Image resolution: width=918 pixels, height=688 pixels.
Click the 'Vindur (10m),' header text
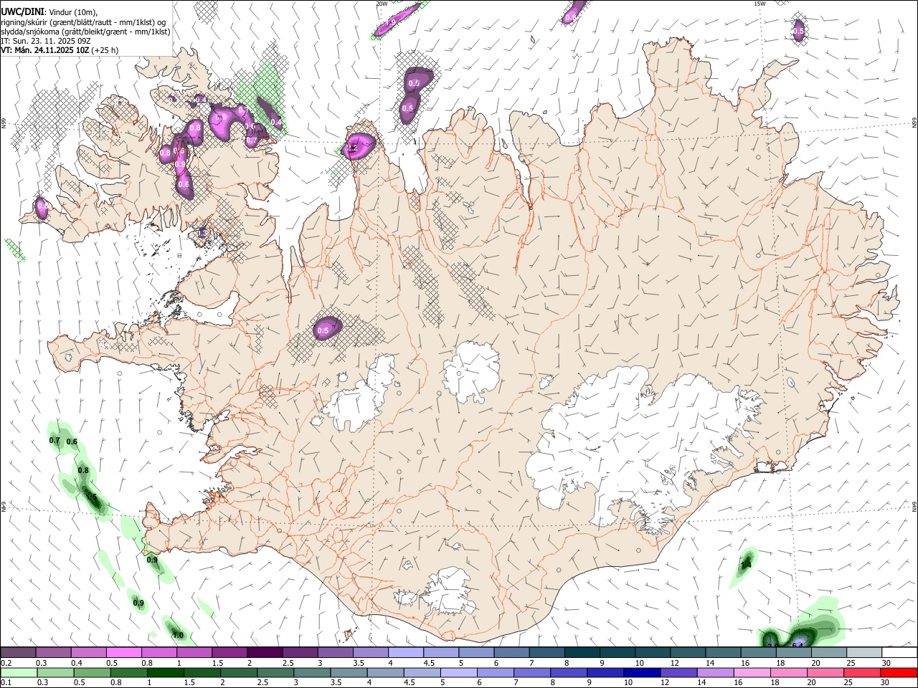tap(72, 12)
